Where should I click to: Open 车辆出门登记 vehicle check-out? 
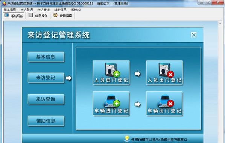pos(164,103)
